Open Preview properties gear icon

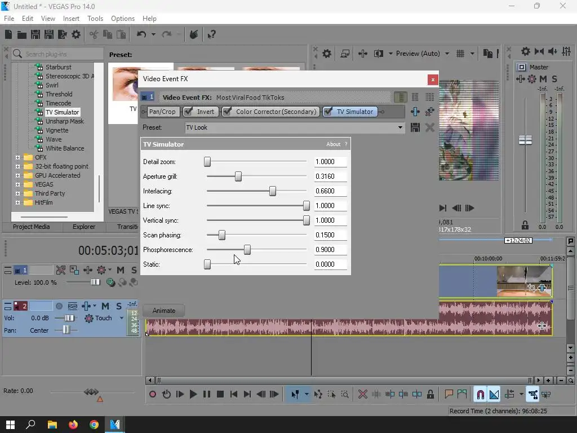point(326,54)
